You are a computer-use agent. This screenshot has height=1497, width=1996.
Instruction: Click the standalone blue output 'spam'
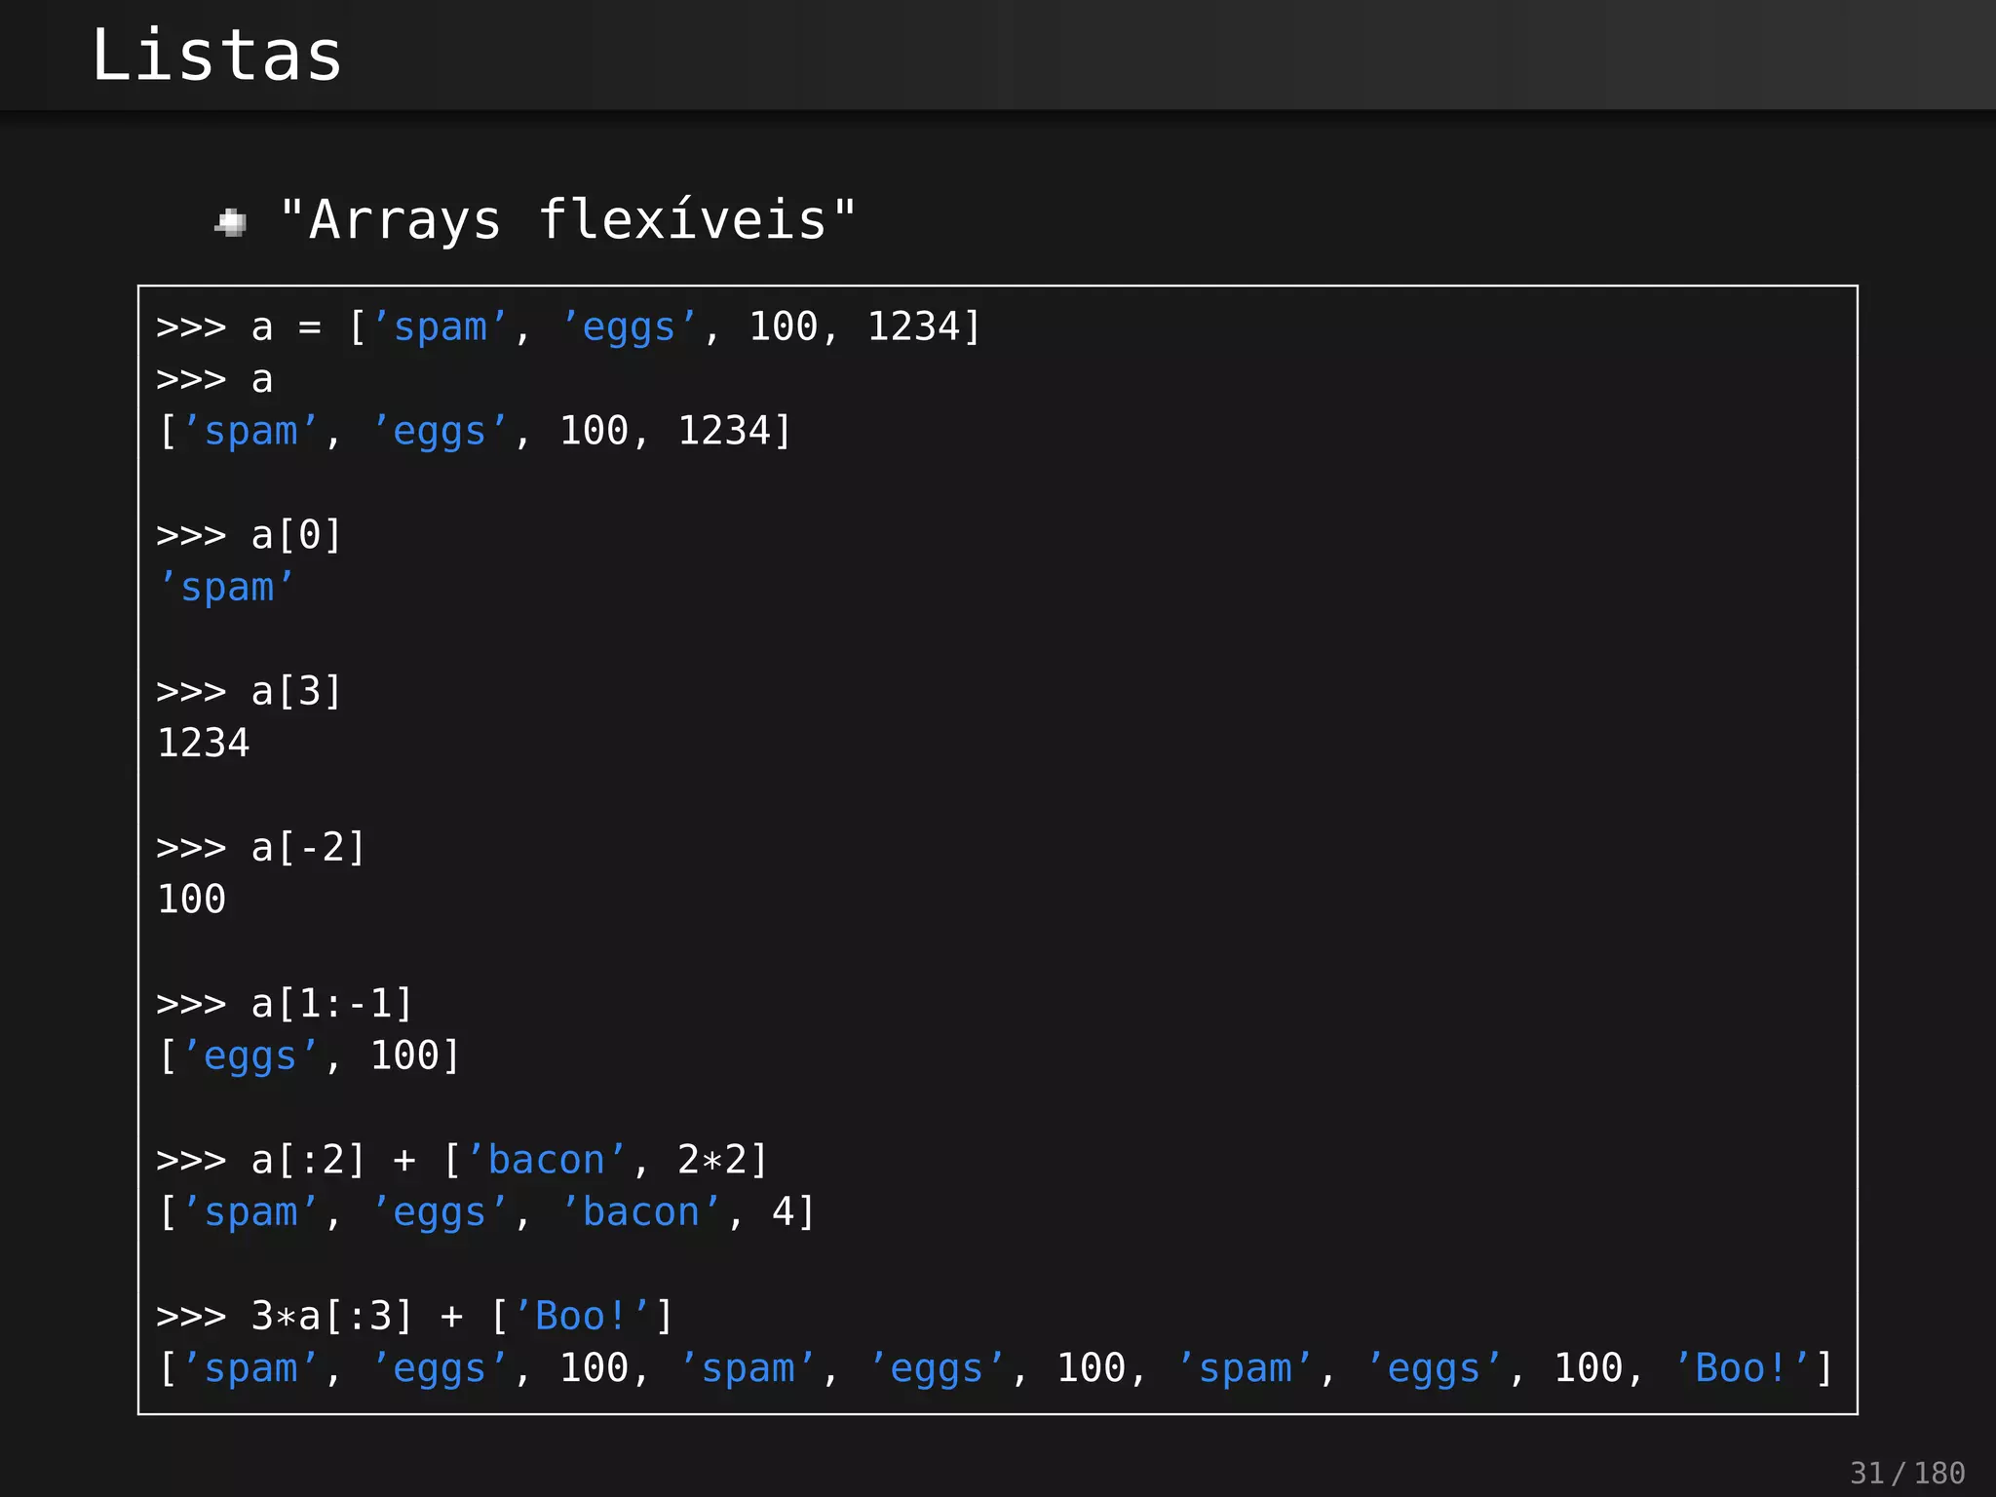226,589
